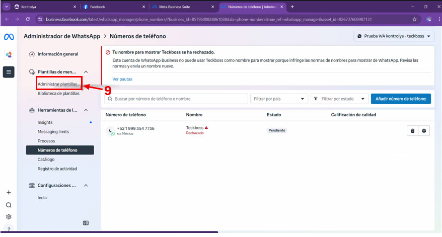Open the Filtrar por país dropdown
This screenshot has width=442, height=237.
point(279,99)
